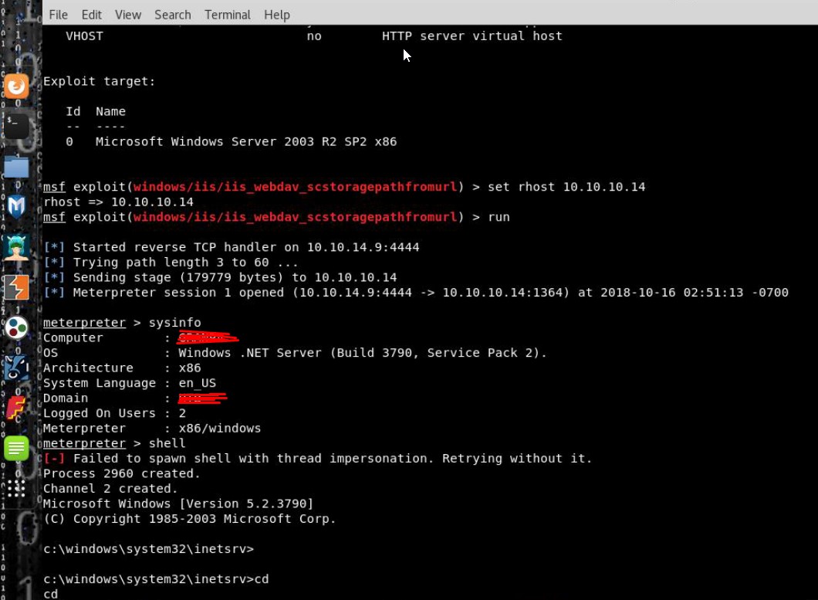Open the File menu

click(59, 15)
